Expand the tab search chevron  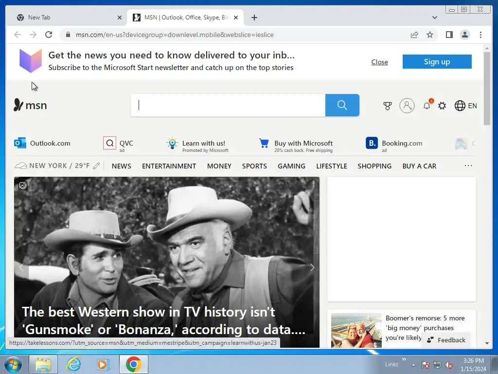tap(434, 18)
